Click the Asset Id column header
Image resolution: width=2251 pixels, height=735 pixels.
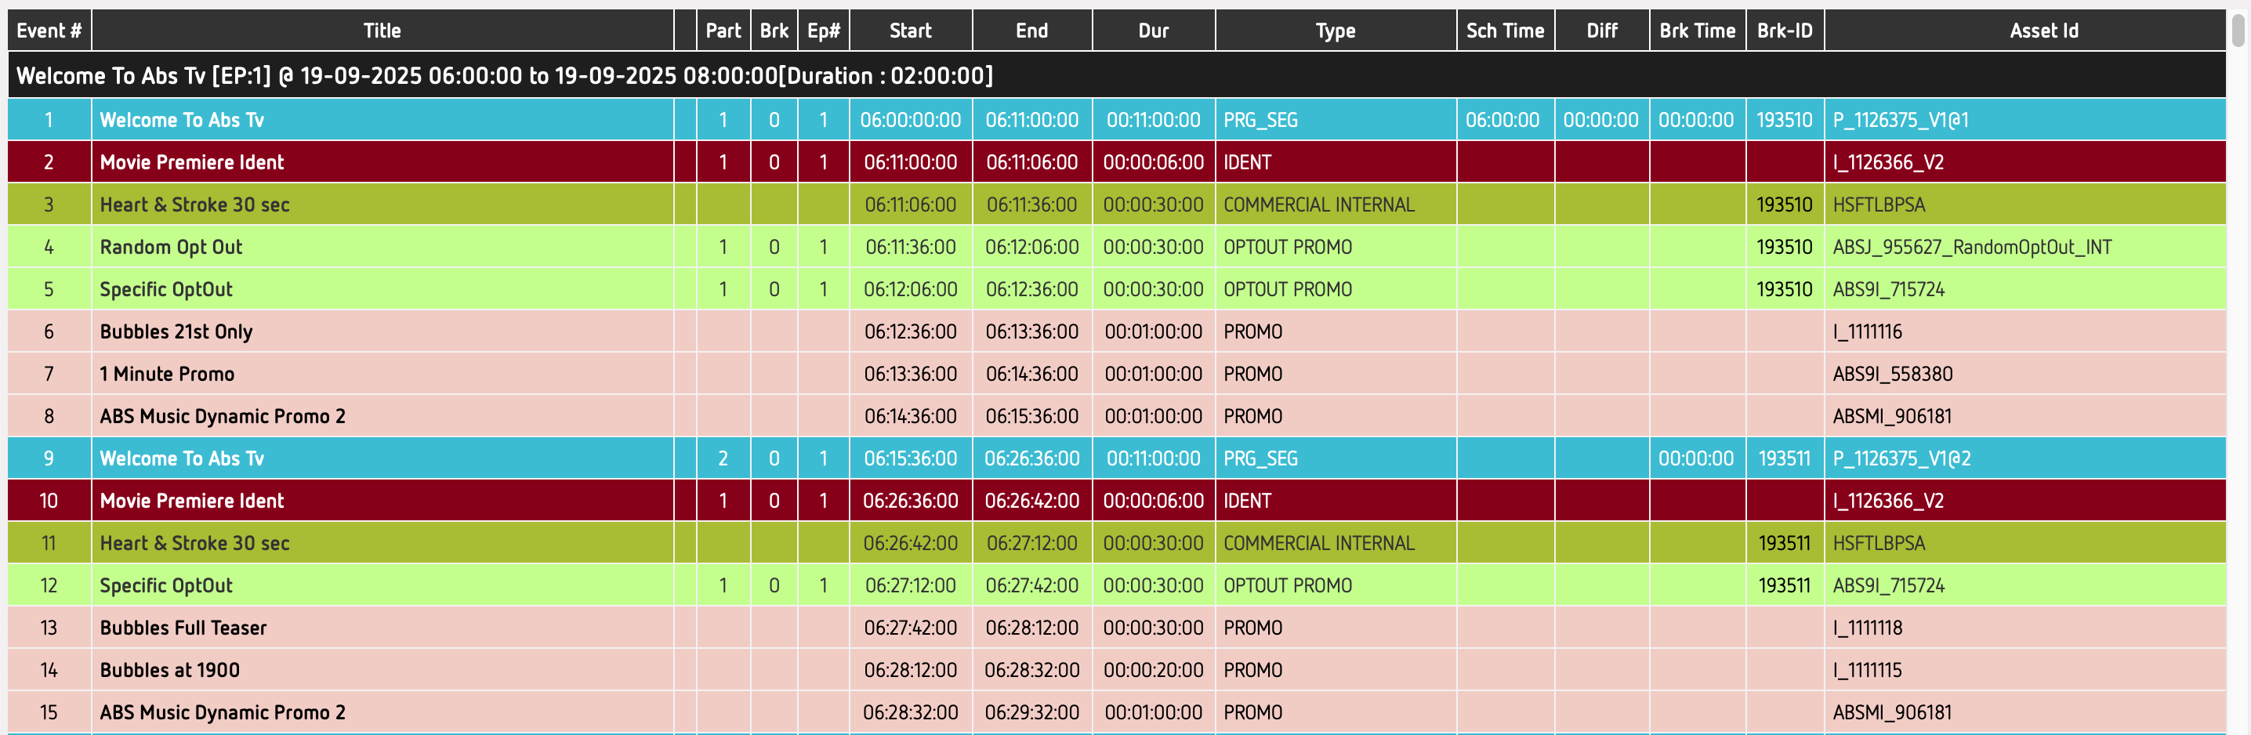2043,31
